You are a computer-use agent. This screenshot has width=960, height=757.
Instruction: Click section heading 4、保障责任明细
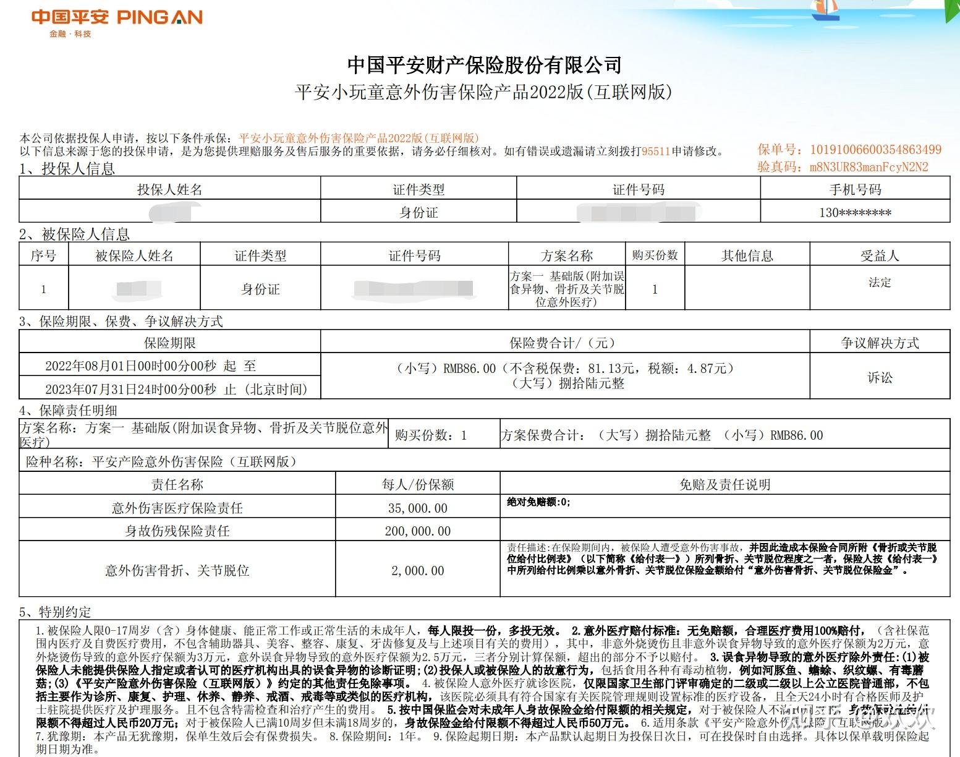68,411
